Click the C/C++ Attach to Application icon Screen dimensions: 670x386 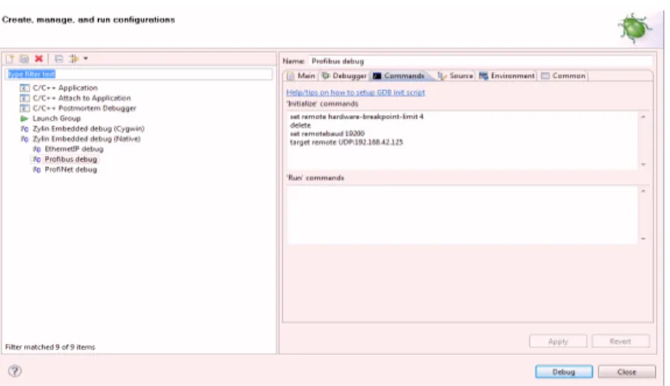tap(25, 98)
